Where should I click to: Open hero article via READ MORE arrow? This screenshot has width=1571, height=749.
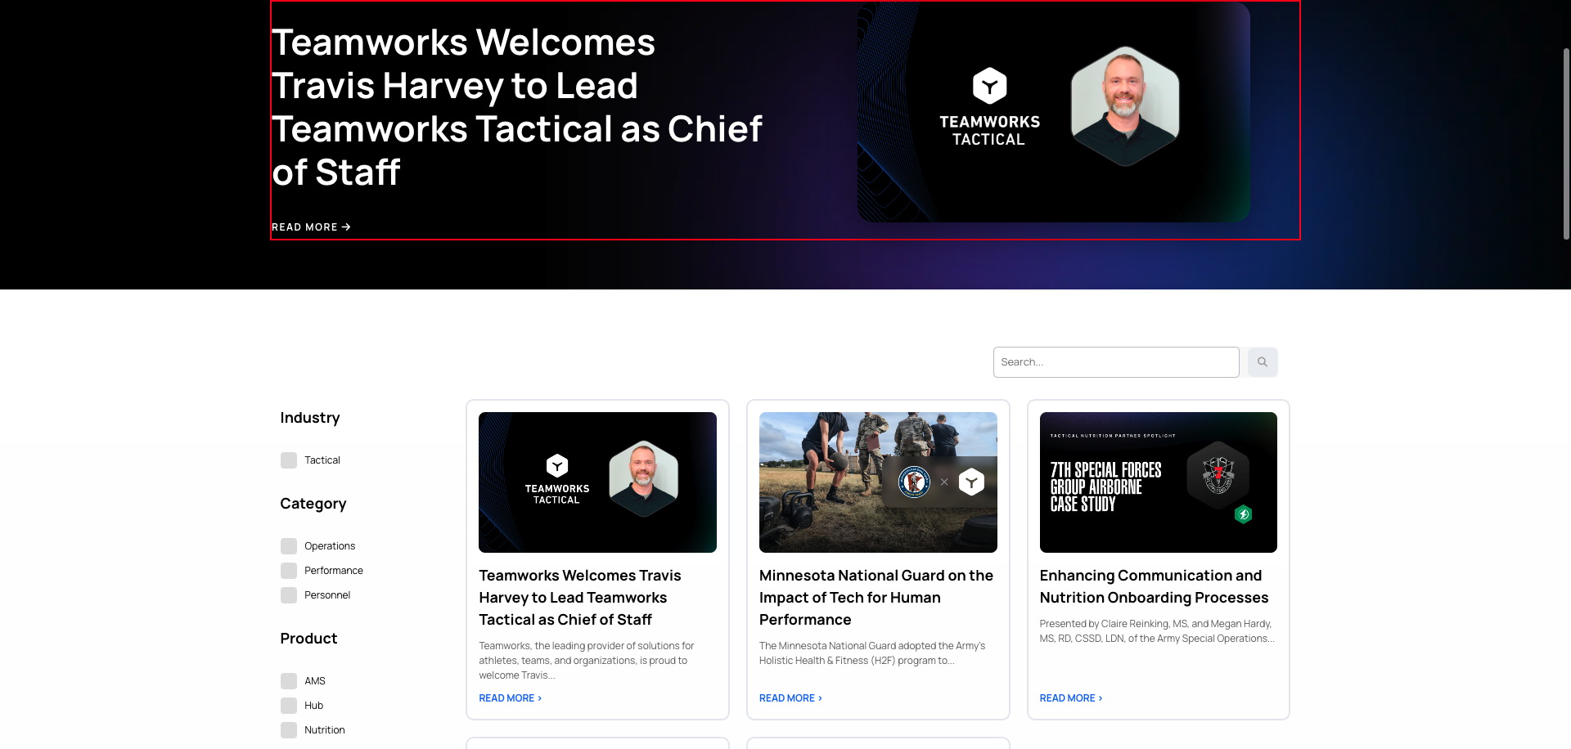coord(311,227)
